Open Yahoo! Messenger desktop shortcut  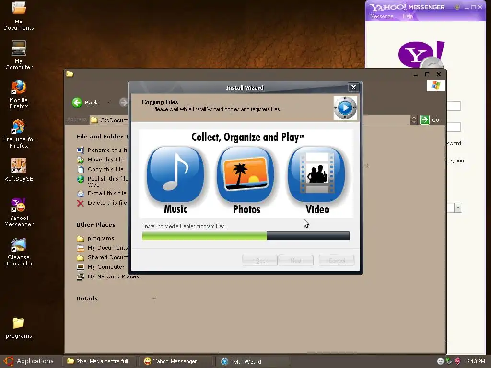[x=19, y=212]
